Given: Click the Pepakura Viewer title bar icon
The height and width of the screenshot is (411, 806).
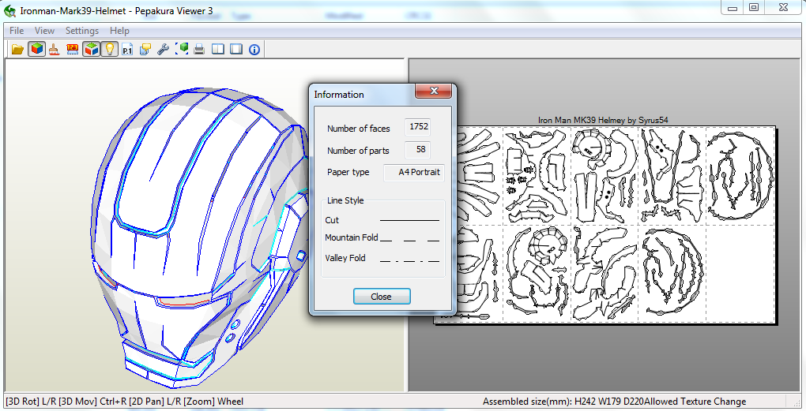Looking at the screenshot, I should point(9,10).
